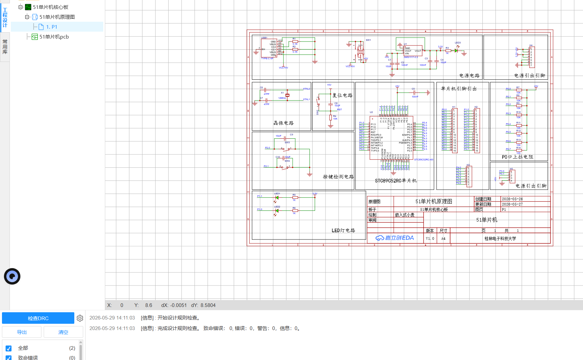Select the 按键检测电路 block label
The width and height of the screenshot is (583, 360).
pyautogui.click(x=338, y=177)
